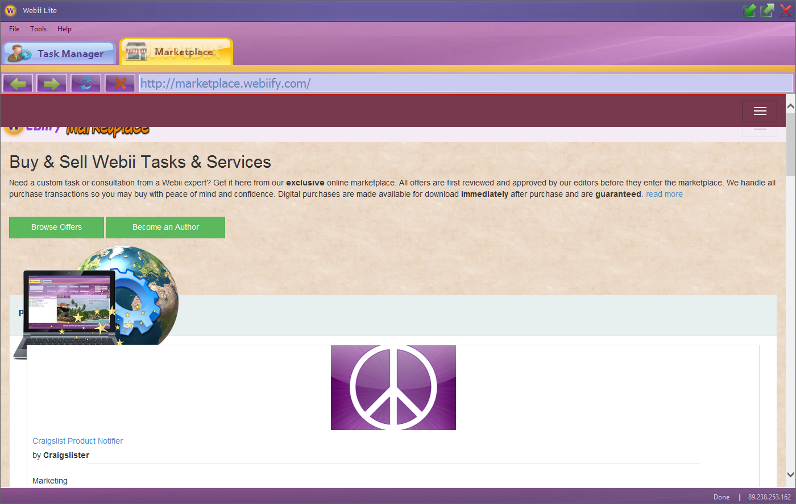Select the Marketplace tab

click(x=176, y=52)
